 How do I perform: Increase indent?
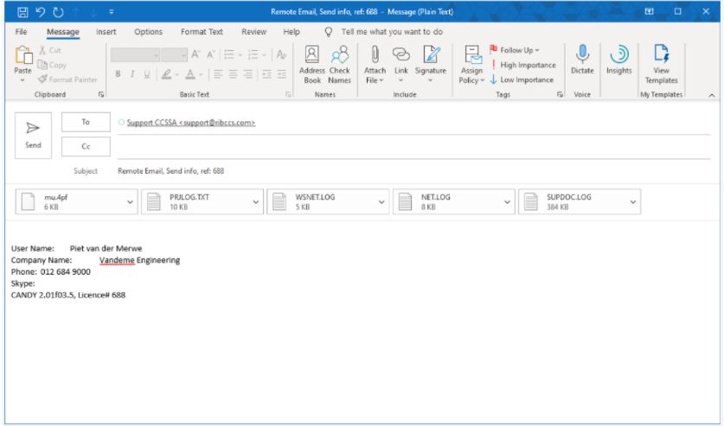(282, 74)
